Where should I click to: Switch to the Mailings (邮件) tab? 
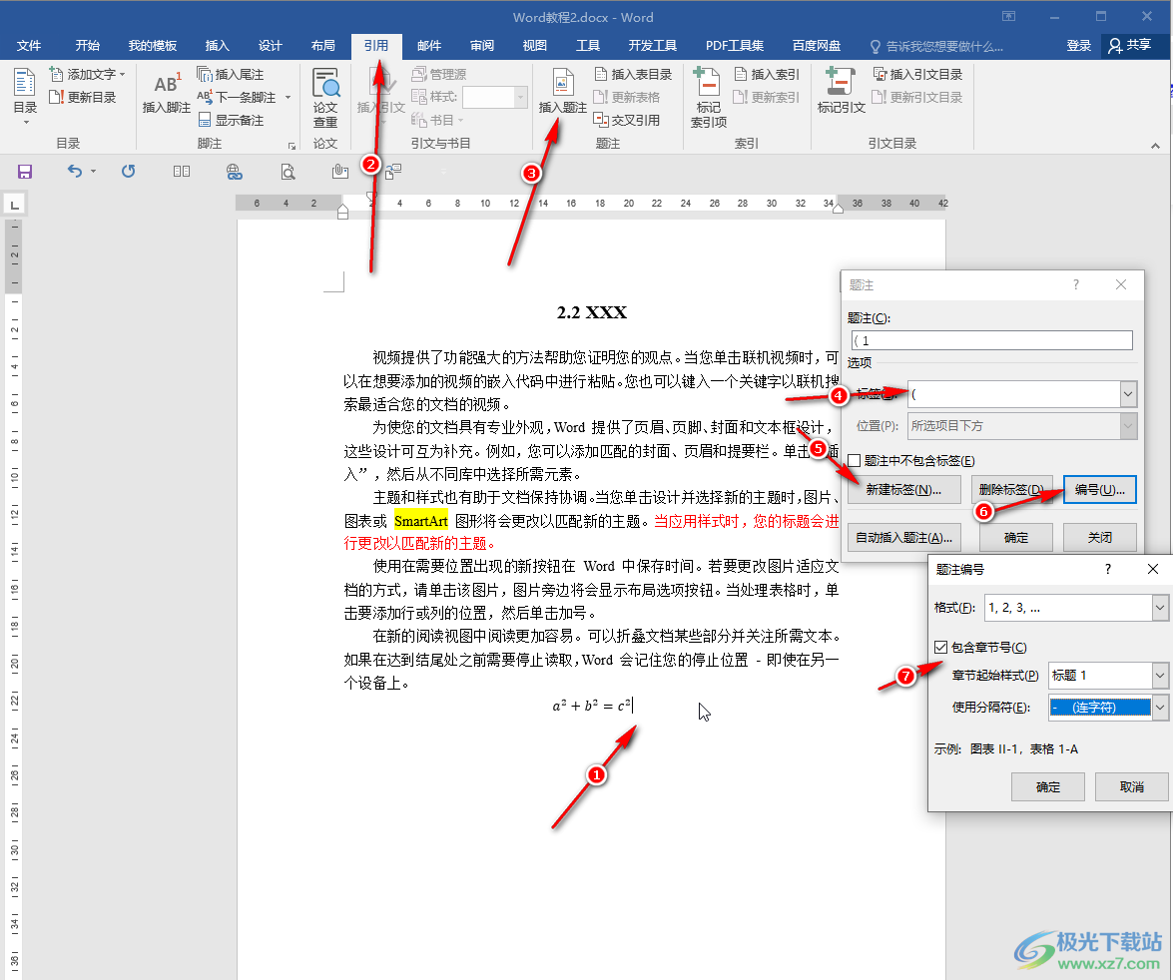[429, 46]
